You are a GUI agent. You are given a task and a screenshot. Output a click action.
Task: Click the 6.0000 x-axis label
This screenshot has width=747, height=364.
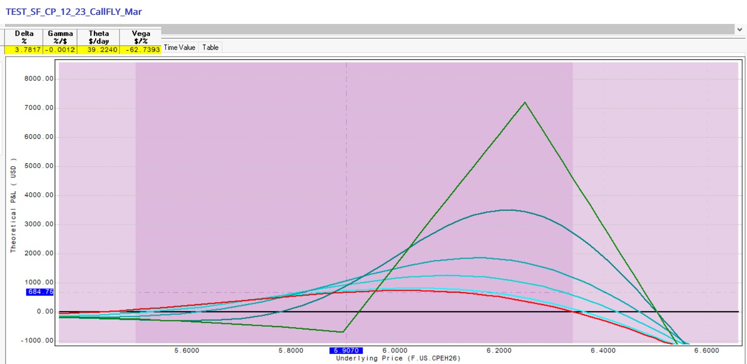[x=395, y=351]
